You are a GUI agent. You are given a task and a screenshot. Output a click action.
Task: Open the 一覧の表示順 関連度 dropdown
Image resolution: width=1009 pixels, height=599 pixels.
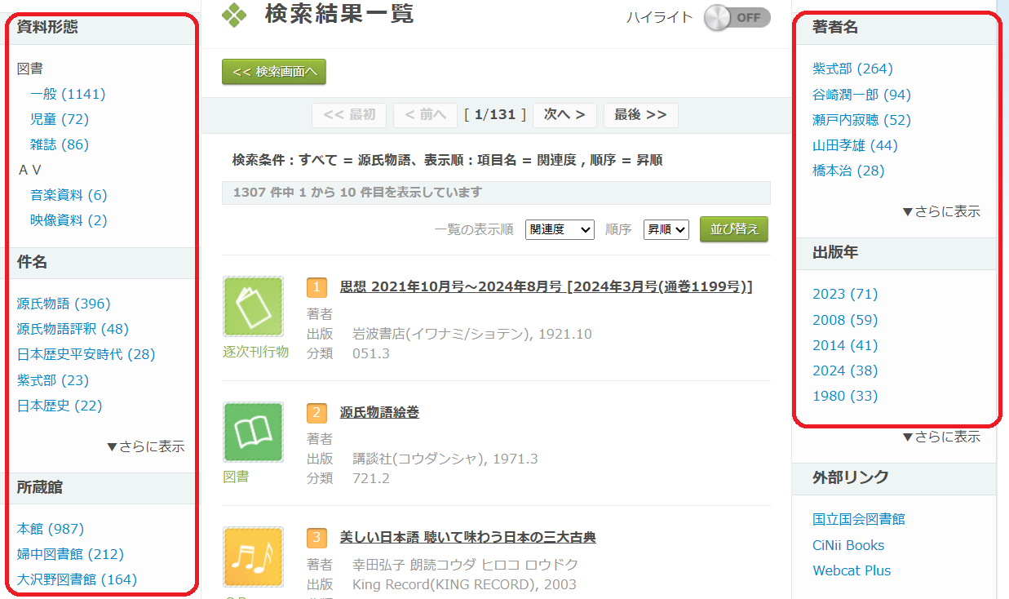tap(560, 229)
